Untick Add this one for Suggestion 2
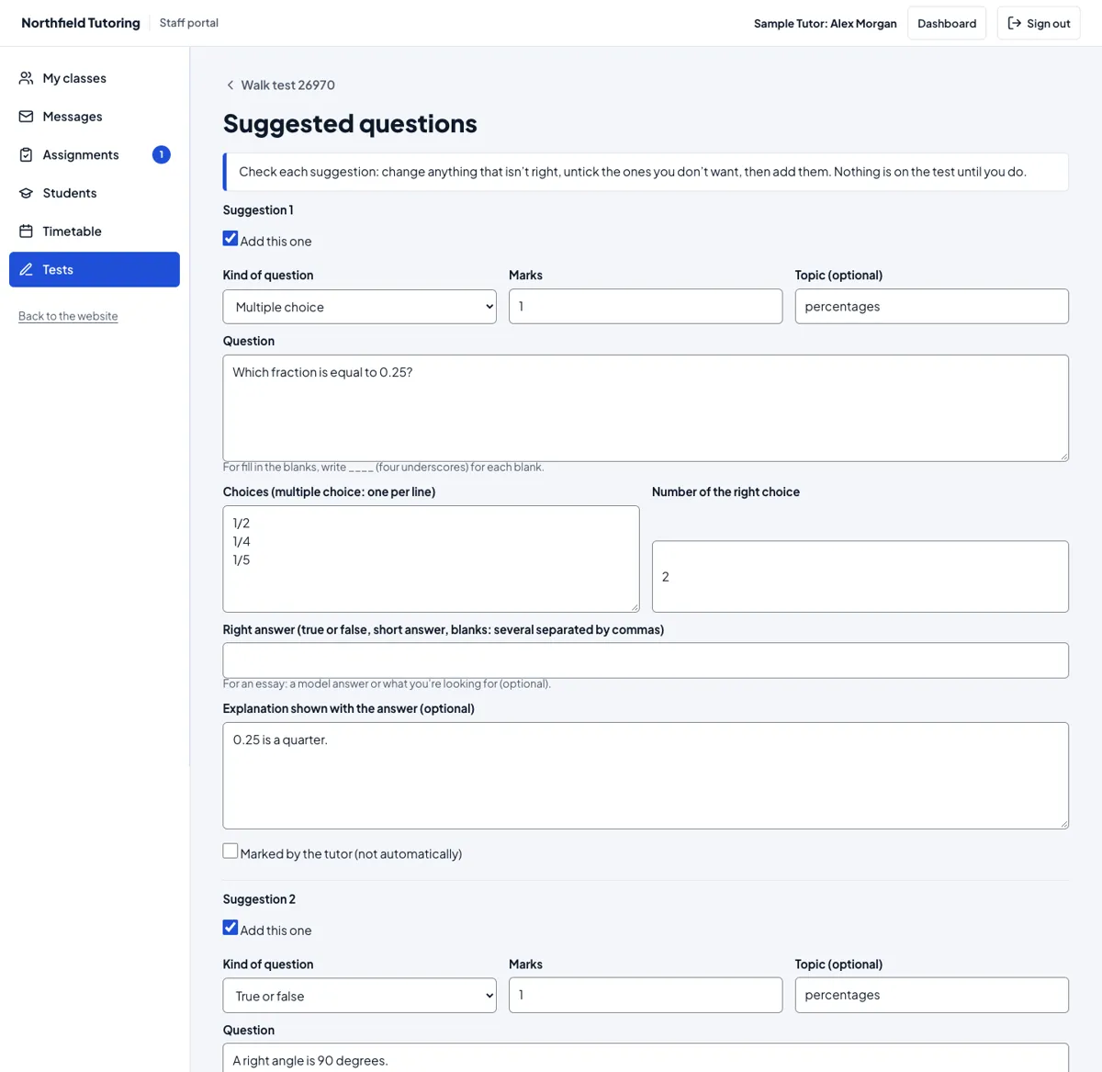The image size is (1102, 1072). coord(231,928)
